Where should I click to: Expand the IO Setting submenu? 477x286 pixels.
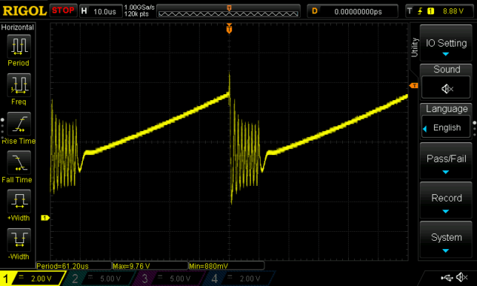click(x=446, y=43)
